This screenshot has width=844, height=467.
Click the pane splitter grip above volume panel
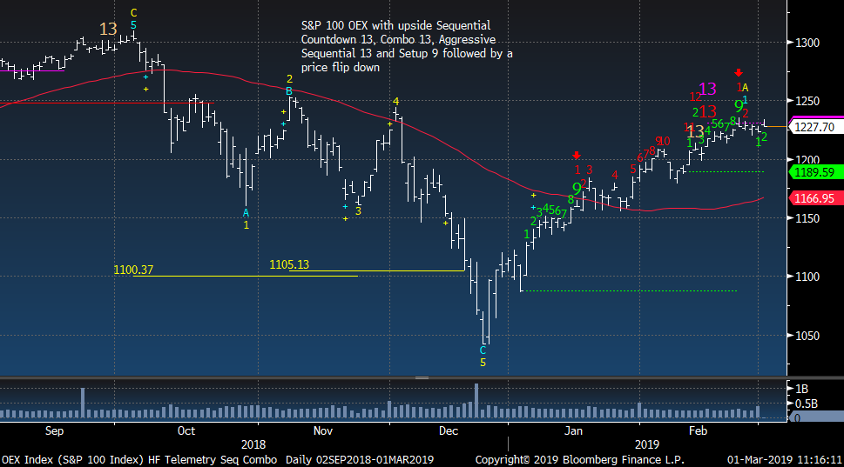[422, 377]
